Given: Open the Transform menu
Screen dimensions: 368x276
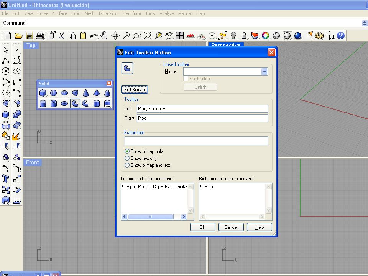Looking at the screenshot, I should coord(131,13).
